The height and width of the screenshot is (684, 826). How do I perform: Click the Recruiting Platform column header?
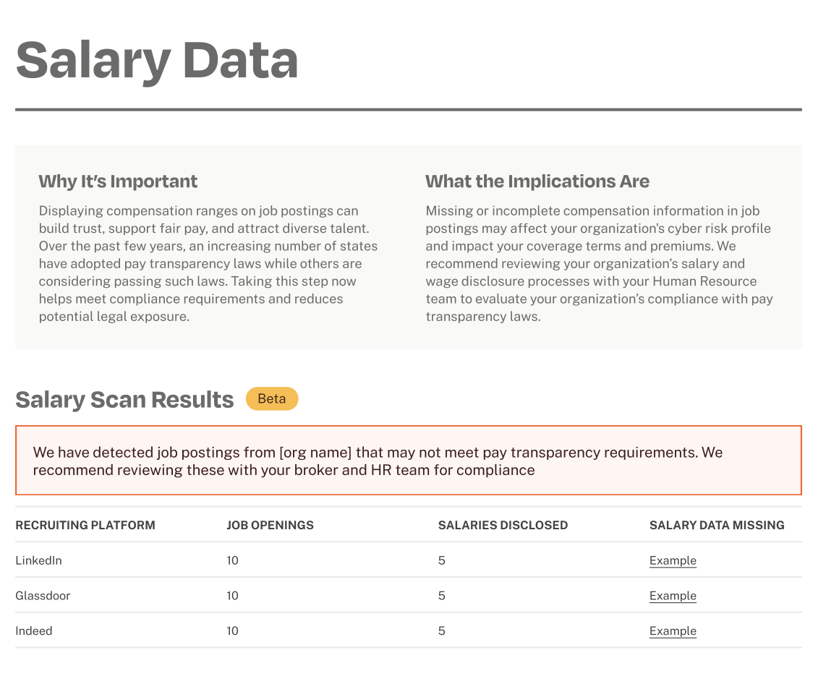85,525
